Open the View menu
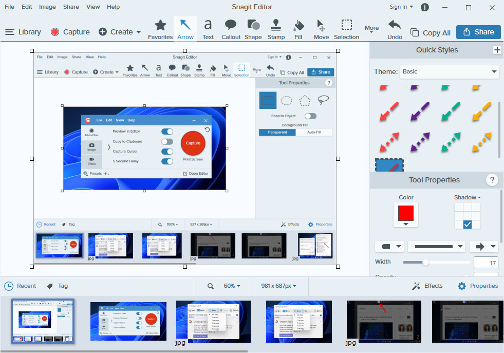Viewport: 504px width, 353px height. coord(93,7)
